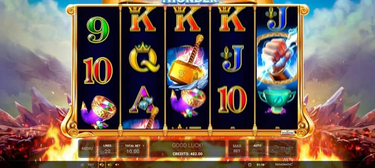Click the EXIT link

(91, 165)
